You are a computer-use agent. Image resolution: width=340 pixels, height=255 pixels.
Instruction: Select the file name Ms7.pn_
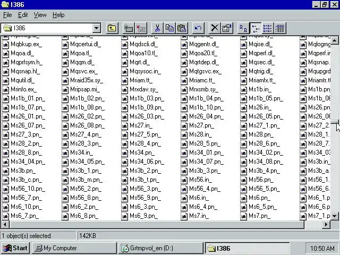[x=260, y=216]
